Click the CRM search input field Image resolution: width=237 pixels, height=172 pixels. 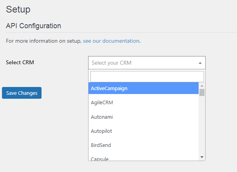tap(147, 77)
